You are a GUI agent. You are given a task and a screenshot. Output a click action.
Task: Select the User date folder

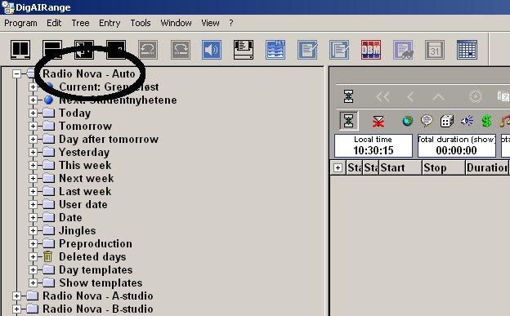(x=83, y=204)
